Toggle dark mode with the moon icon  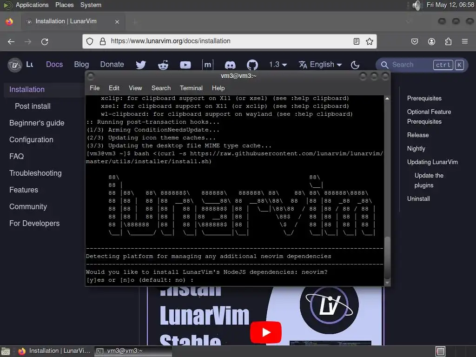tap(355, 65)
